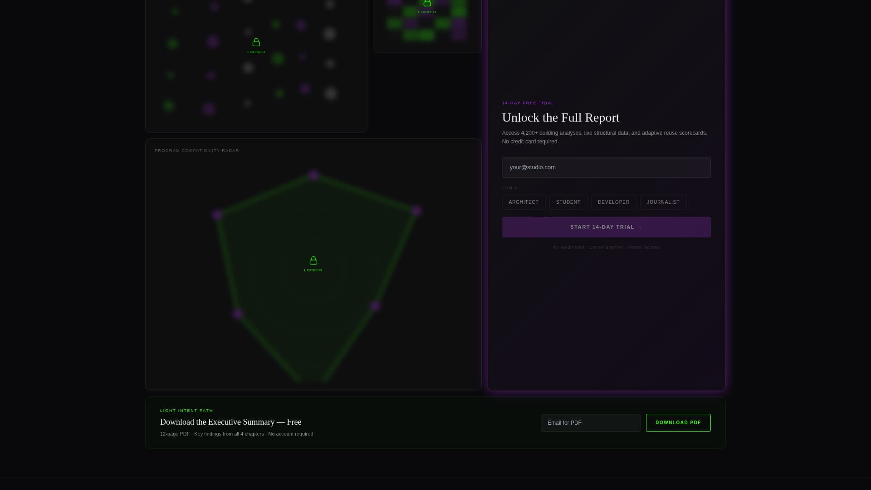Click the Light Intent Path label

coord(186,411)
